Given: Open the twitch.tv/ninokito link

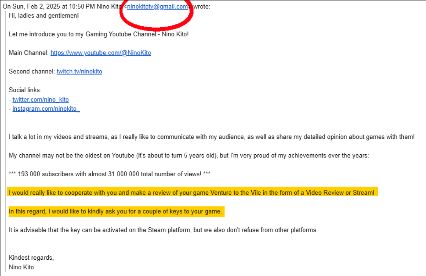Looking at the screenshot, I should (x=80, y=71).
